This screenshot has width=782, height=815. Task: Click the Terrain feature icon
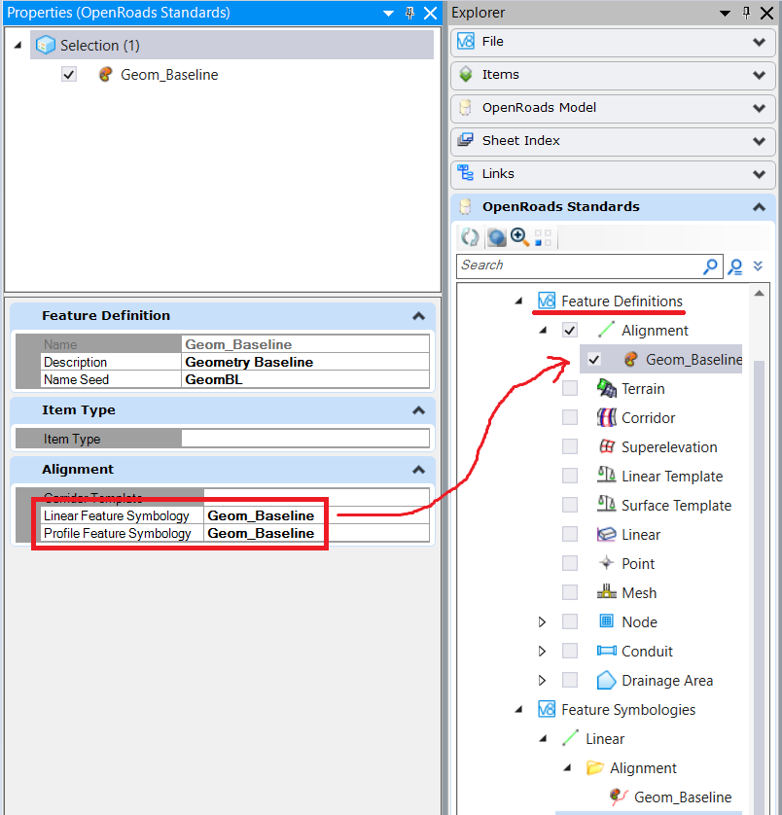click(x=606, y=388)
